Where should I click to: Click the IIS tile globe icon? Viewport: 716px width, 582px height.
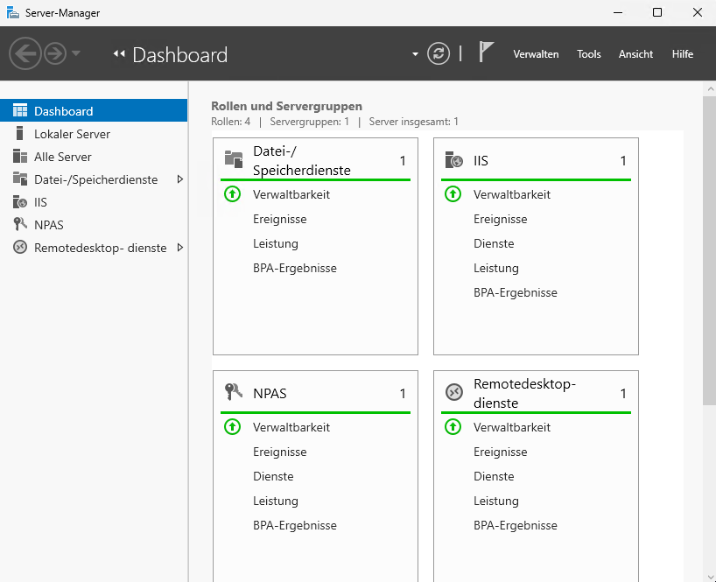pyautogui.click(x=453, y=160)
